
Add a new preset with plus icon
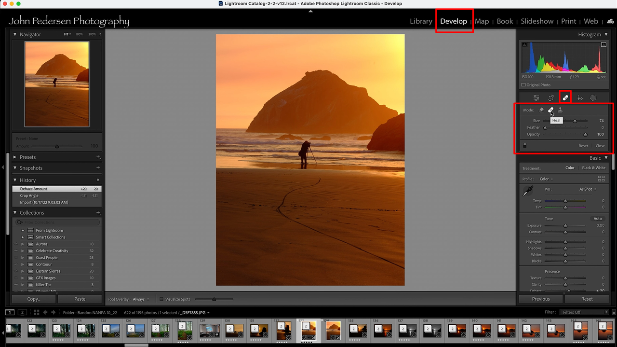pyautogui.click(x=98, y=157)
